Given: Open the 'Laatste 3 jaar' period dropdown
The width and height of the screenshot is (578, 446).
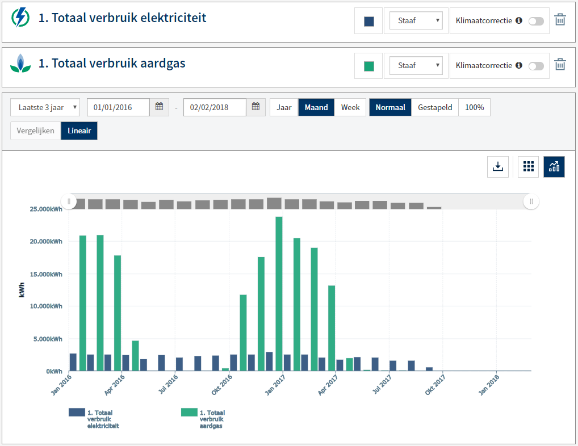Looking at the screenshot, I should coord(45,107).
